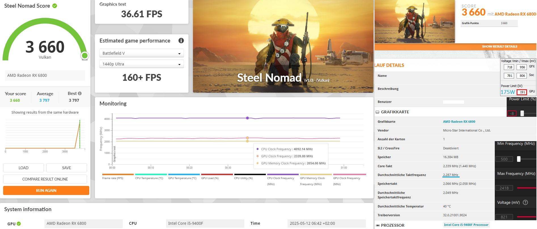Image resolution: width=537 pixels, height=229 pixels.
Task: Click the Max Frequency red slider track
Action: click(x=527, y=188)
